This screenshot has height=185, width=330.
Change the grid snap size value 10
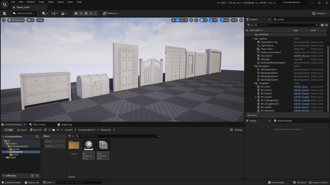click(x=206, y=20)
